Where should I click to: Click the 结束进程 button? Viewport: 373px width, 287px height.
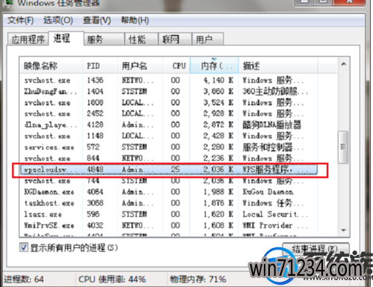point(315,249)
